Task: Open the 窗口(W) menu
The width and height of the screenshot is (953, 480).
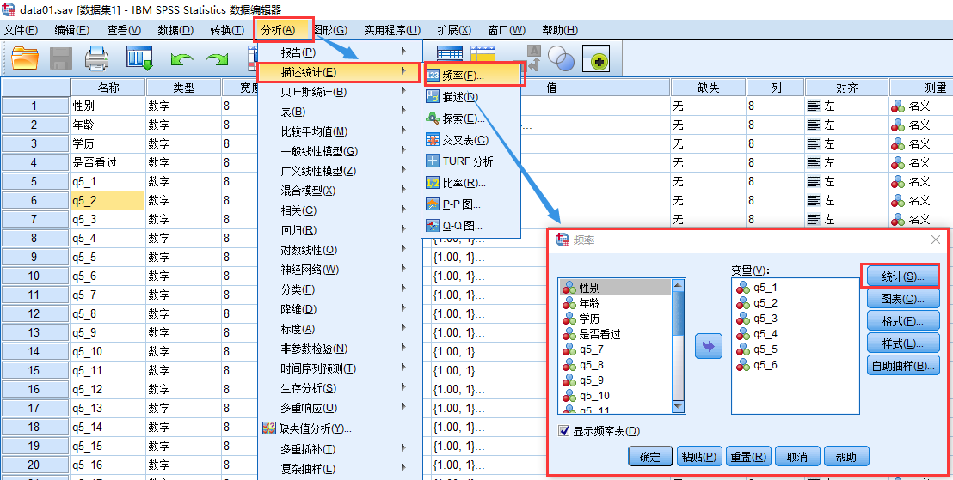Action: [507, 30]
